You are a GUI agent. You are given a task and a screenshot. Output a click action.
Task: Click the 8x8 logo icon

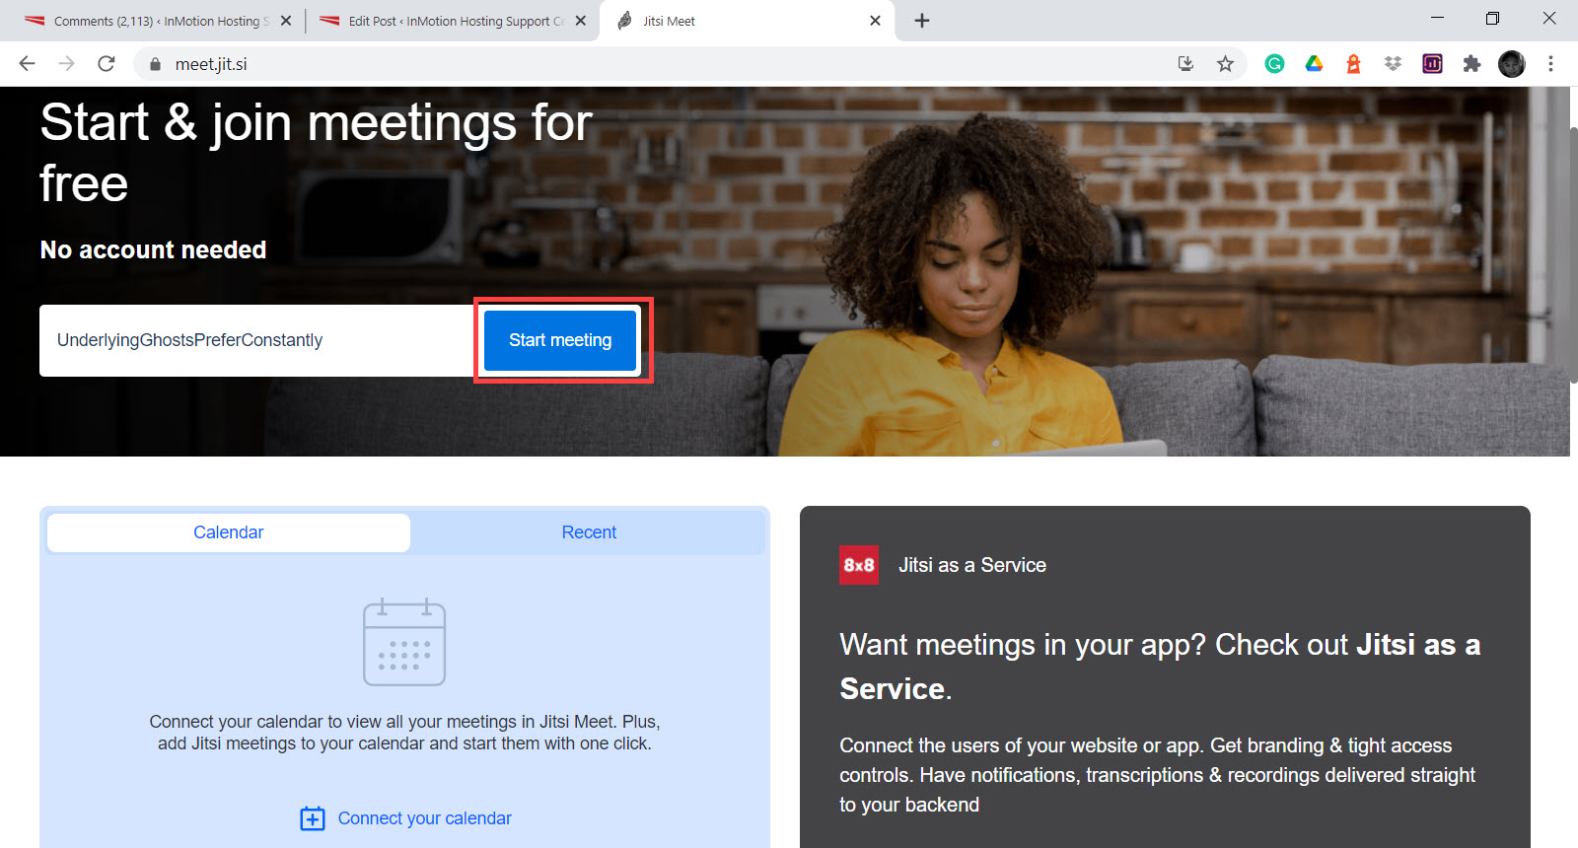point(859,565)
